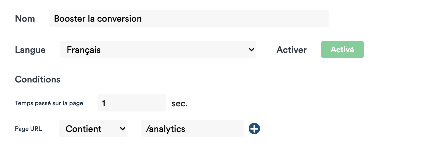Click the Langue label
The image size is (446, 149).
click(x=30, y=50)
